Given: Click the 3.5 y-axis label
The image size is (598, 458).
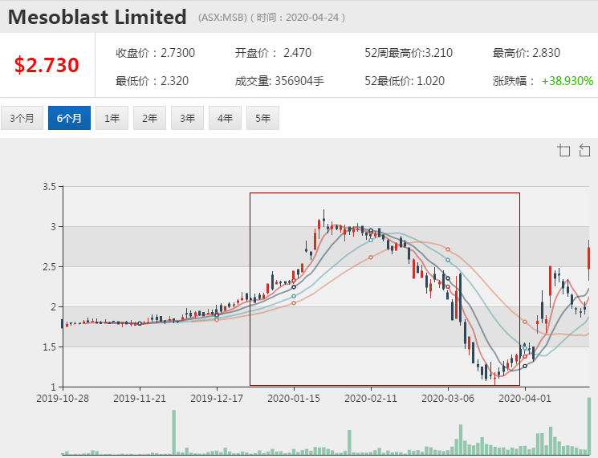Looking at the screenshot, I should point(49,187).
